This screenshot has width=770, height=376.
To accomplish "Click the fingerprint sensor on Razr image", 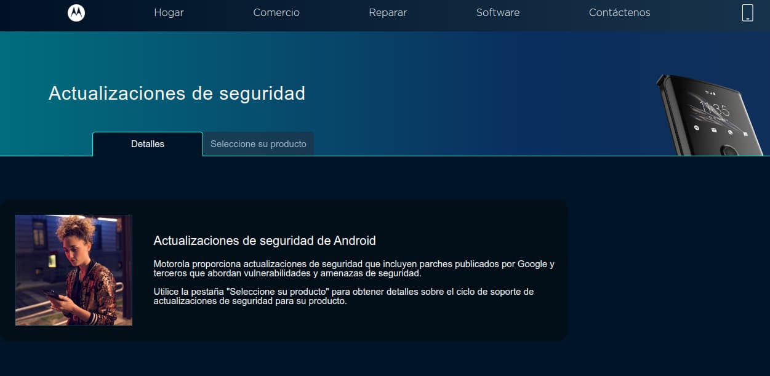I will [731, 150].
